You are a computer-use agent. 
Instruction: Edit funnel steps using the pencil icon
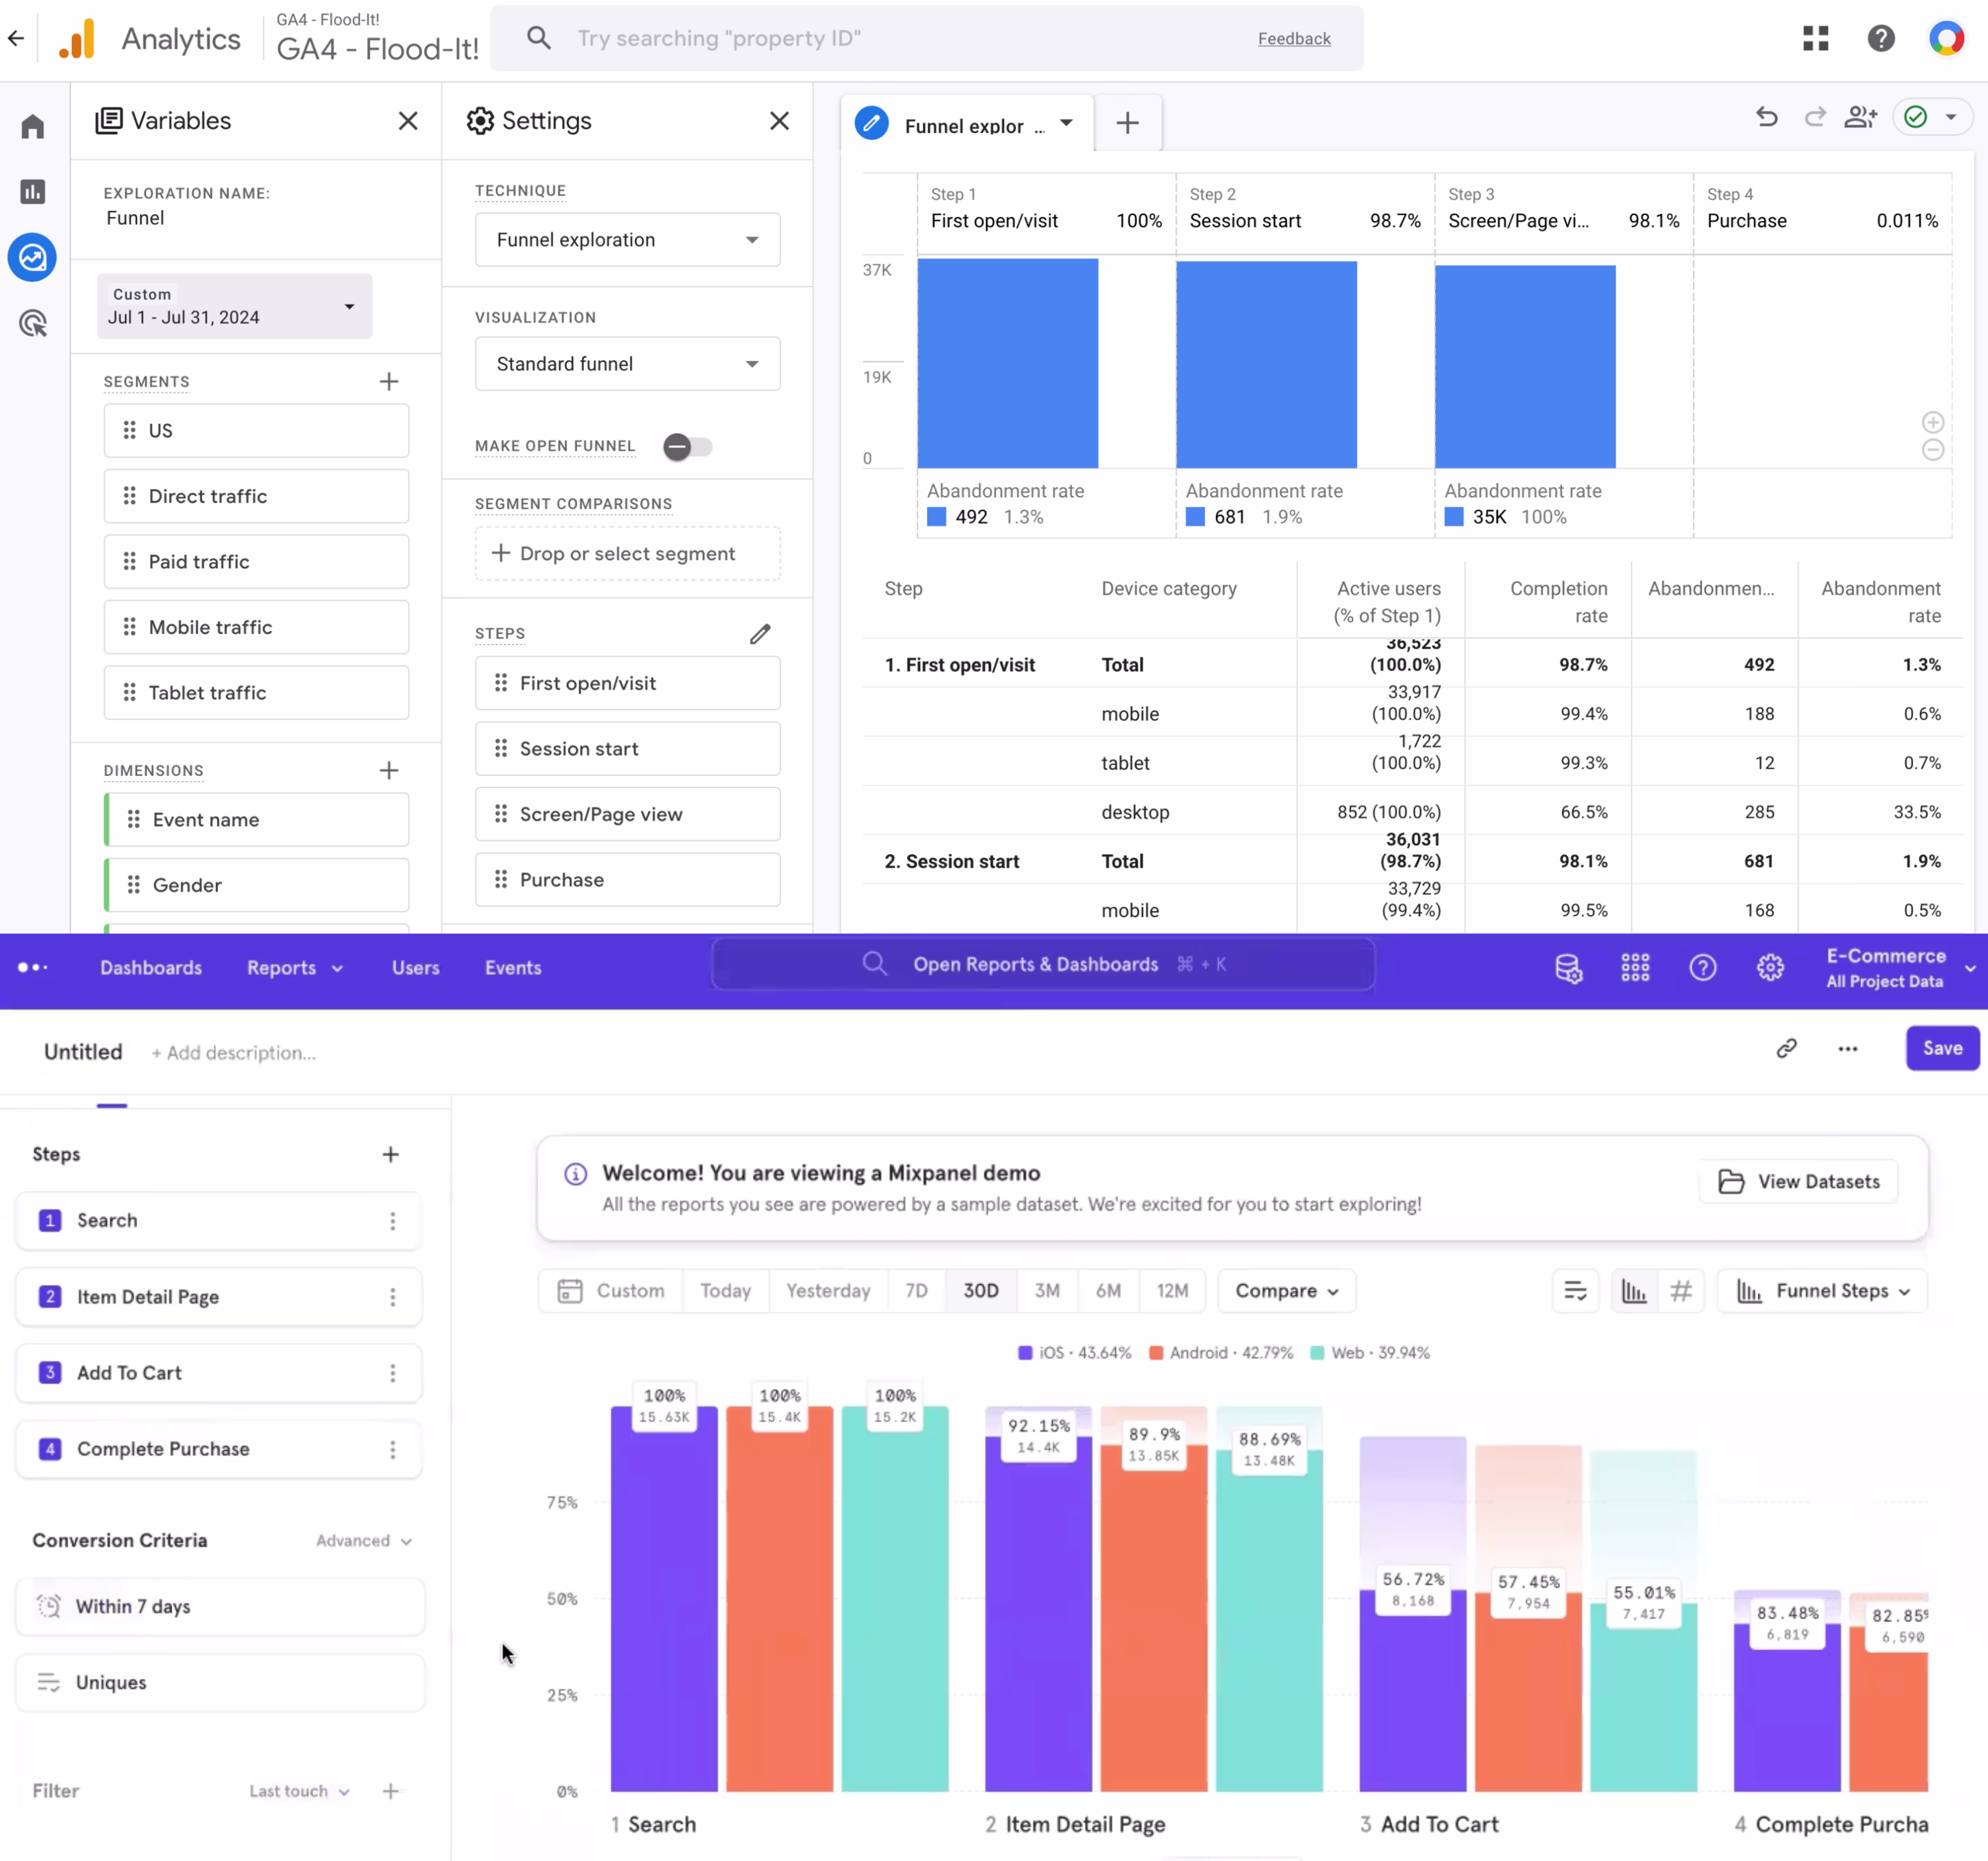click(x=760, y=633)
